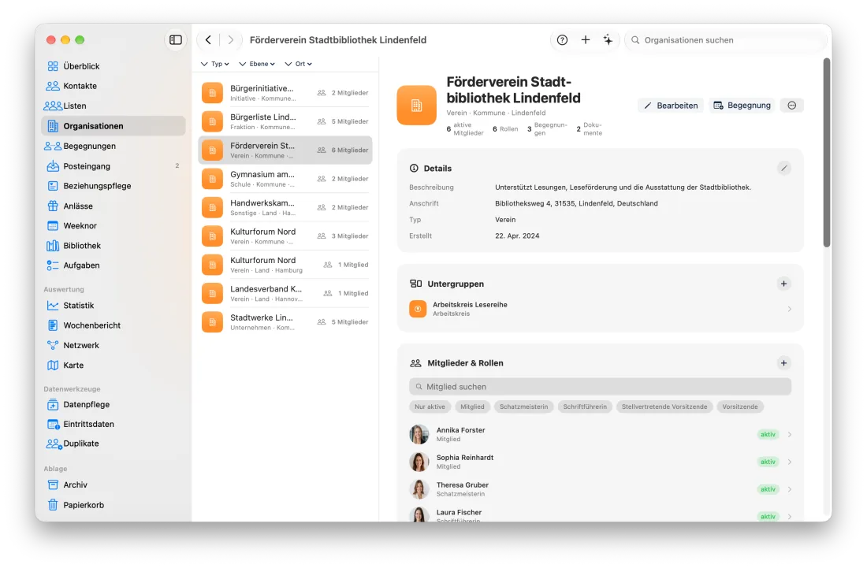Click Sophia Reinhardt's aktiv status badge
Viewport: 867px width, 568px height.
click(768, 462)
